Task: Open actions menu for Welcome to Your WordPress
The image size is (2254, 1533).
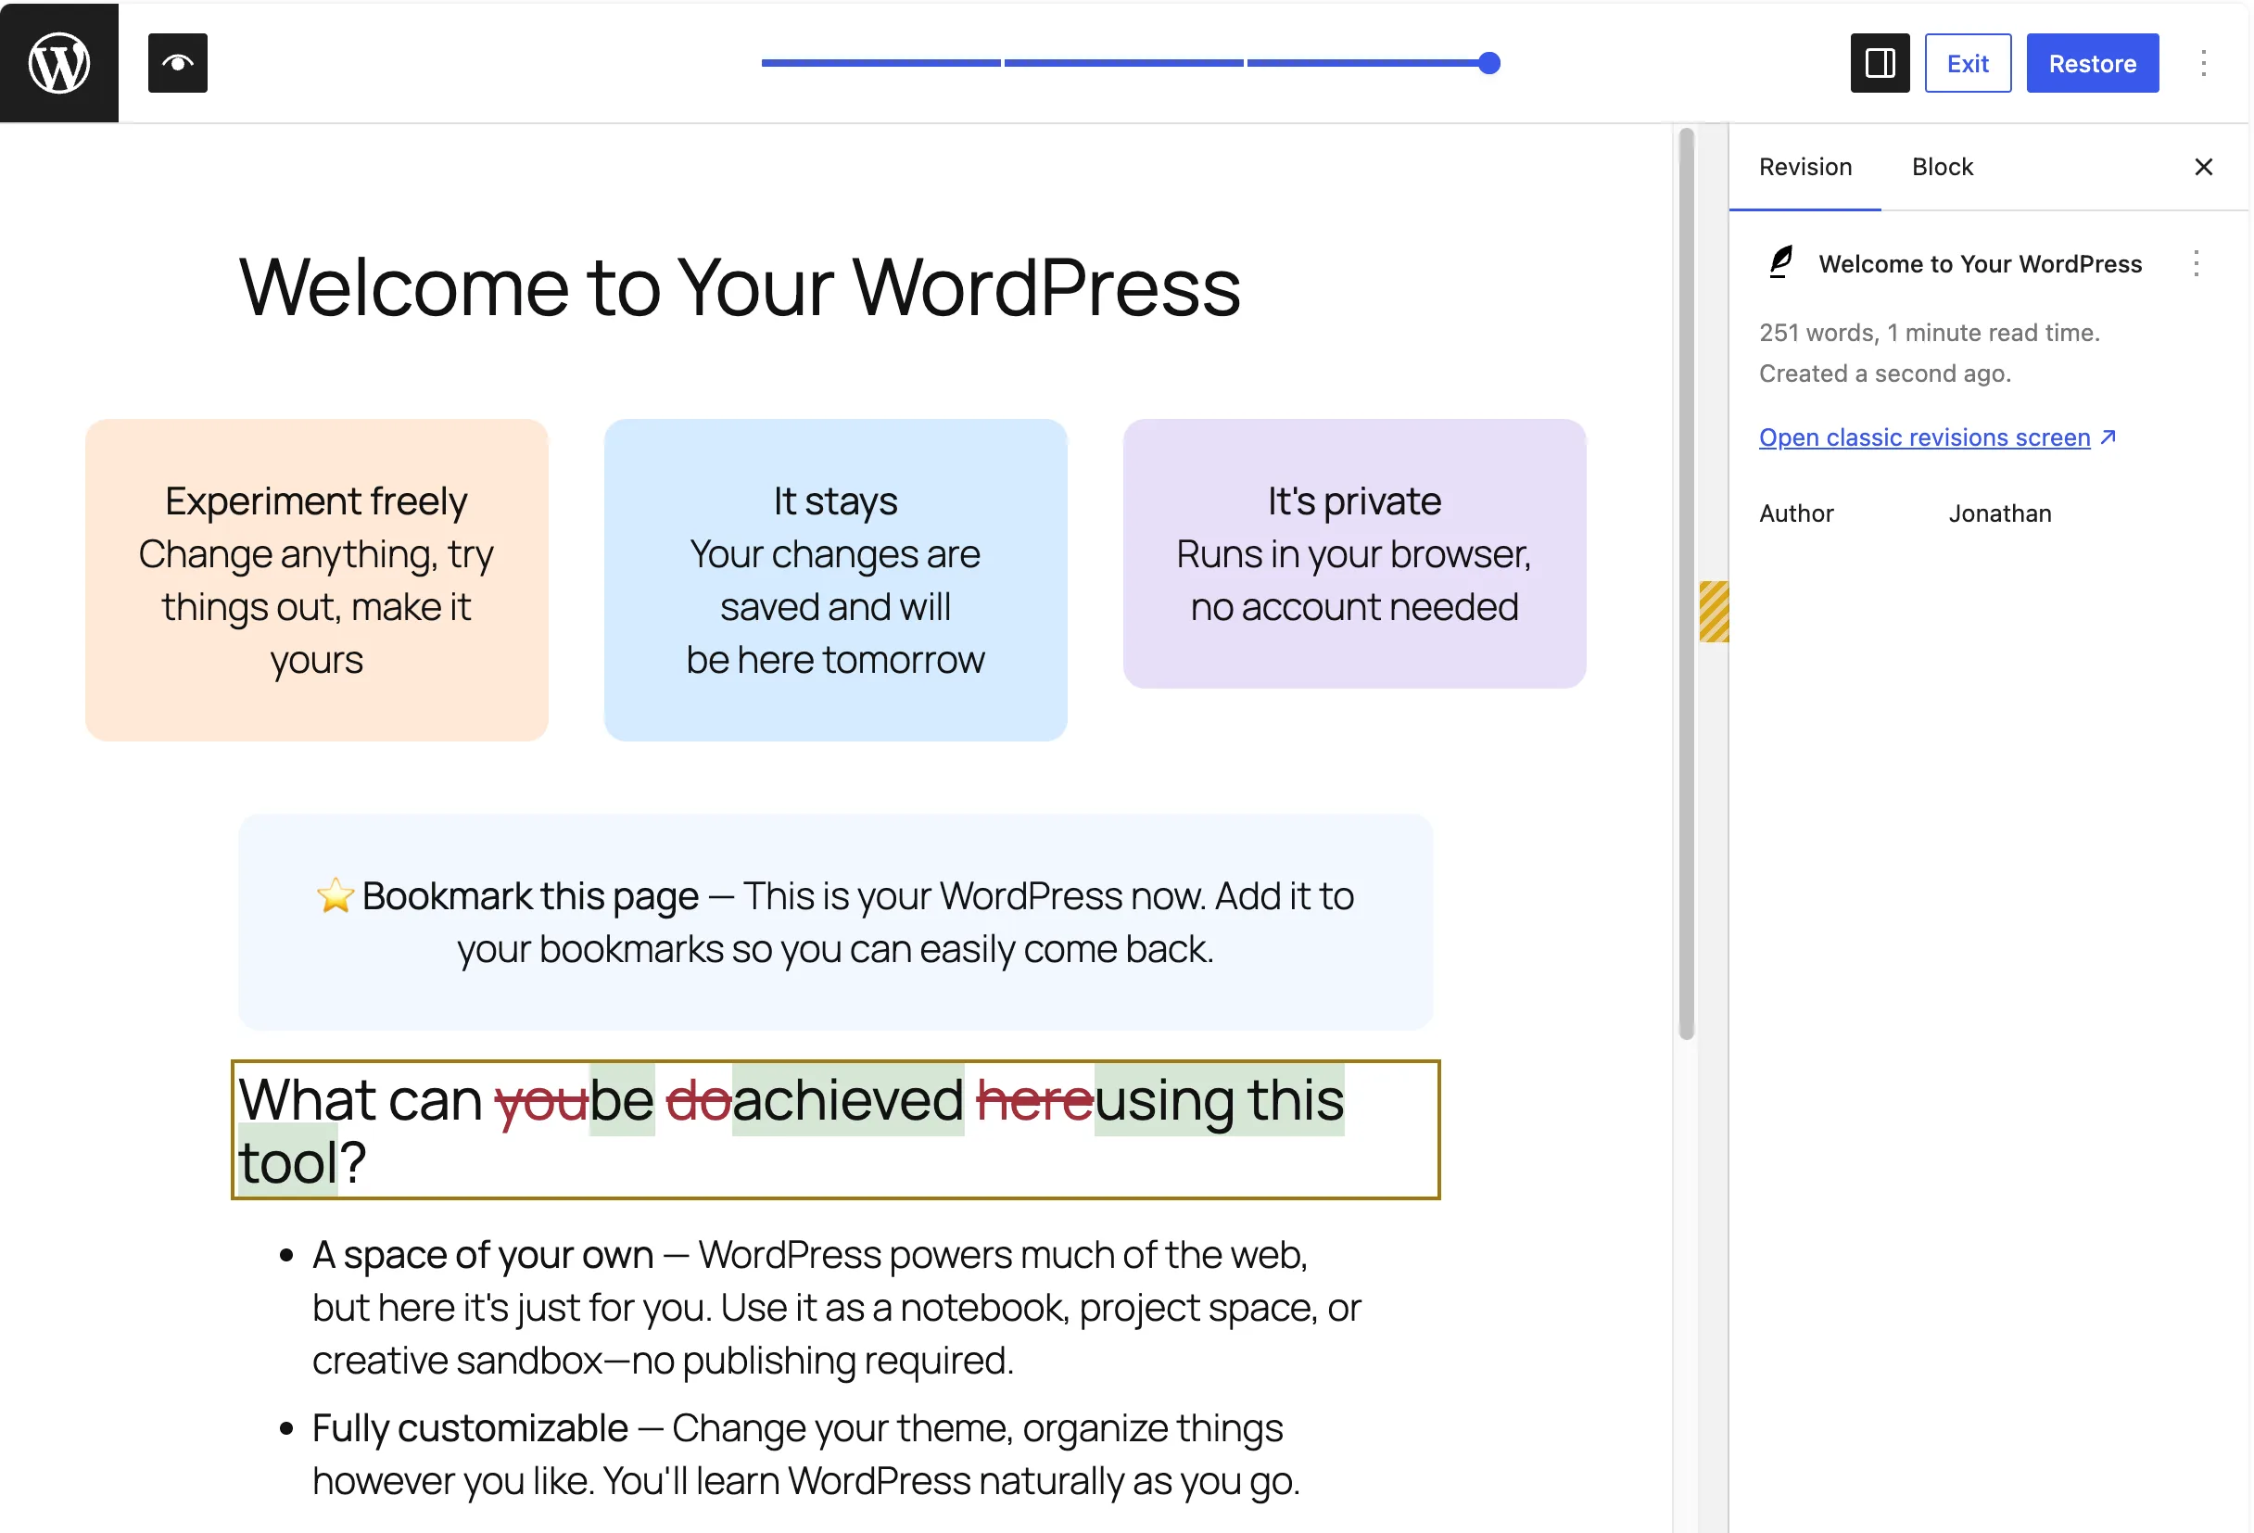Action: coord(2196,264)
